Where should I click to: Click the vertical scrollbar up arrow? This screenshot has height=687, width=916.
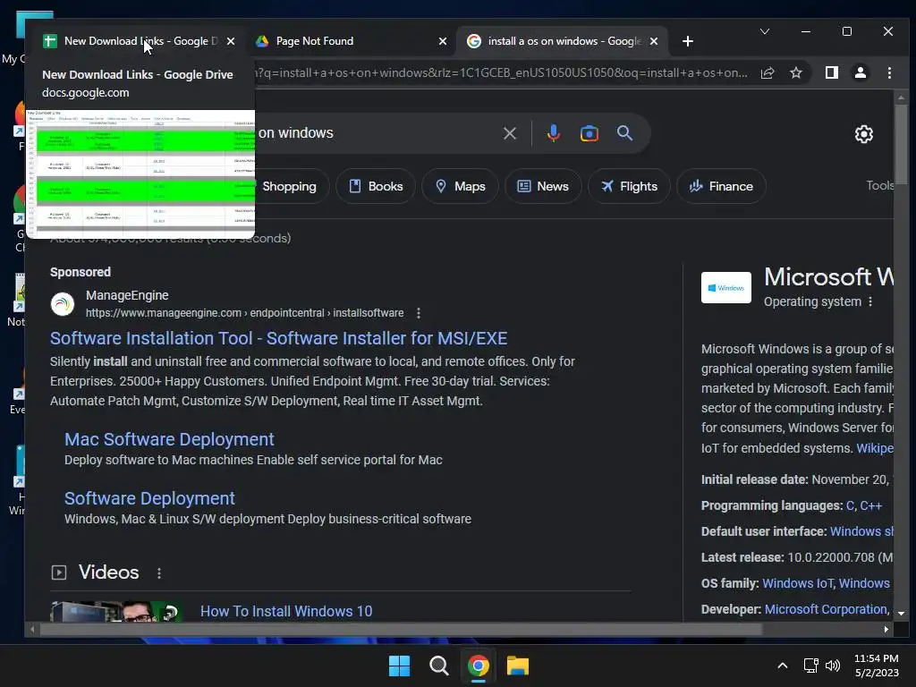coord(901,98)
